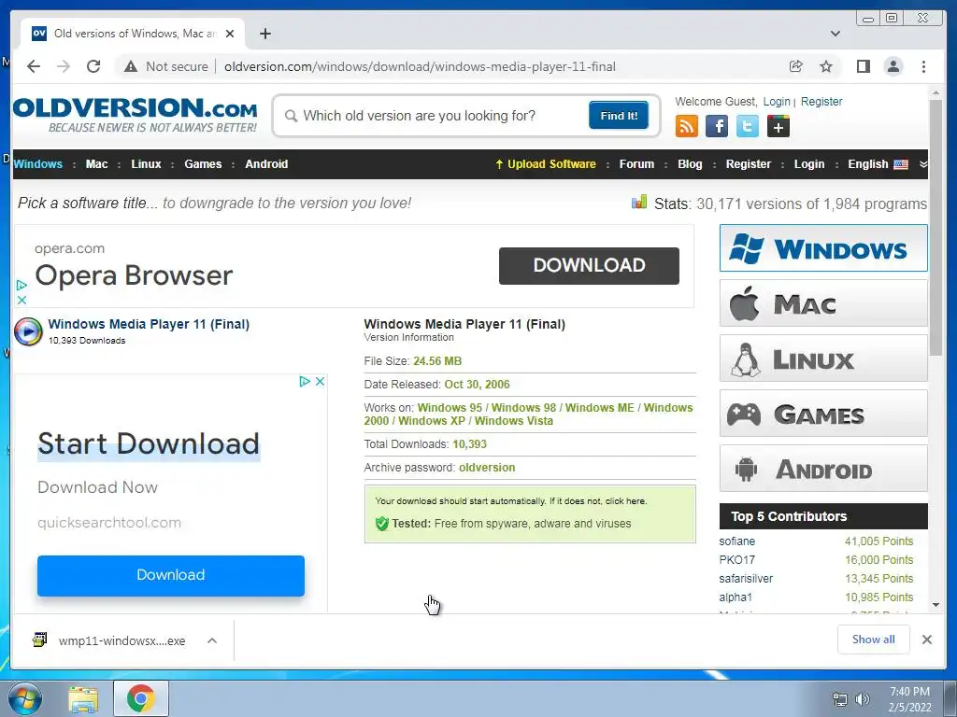Viewport: 957px width, 717px height.
Task: Select Android in the navigation bar
Action: click(266, 164)
